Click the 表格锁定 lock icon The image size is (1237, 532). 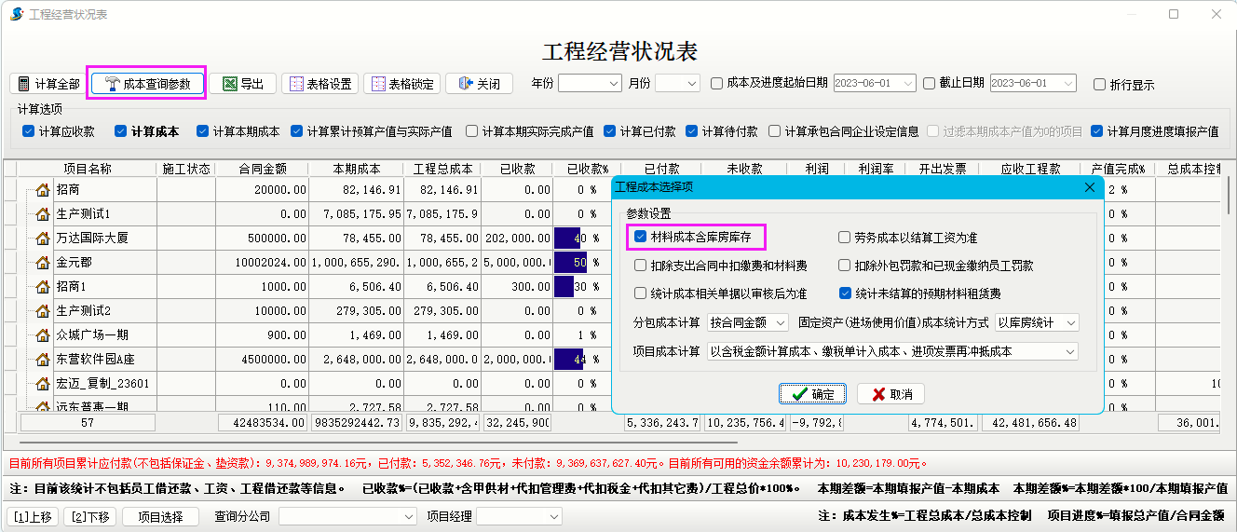tap(378, 84)
